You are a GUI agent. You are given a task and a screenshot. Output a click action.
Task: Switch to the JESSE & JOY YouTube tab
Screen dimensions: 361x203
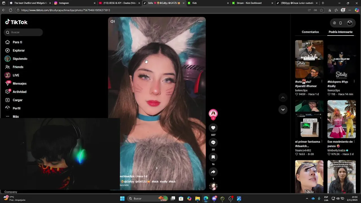pos(119,3)
